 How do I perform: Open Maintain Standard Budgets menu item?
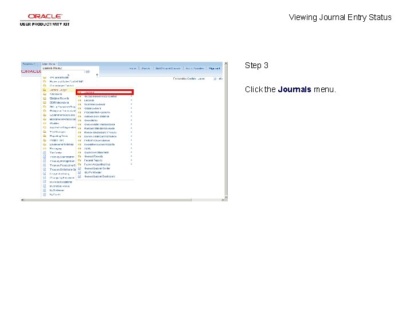(x=99, y=129)
